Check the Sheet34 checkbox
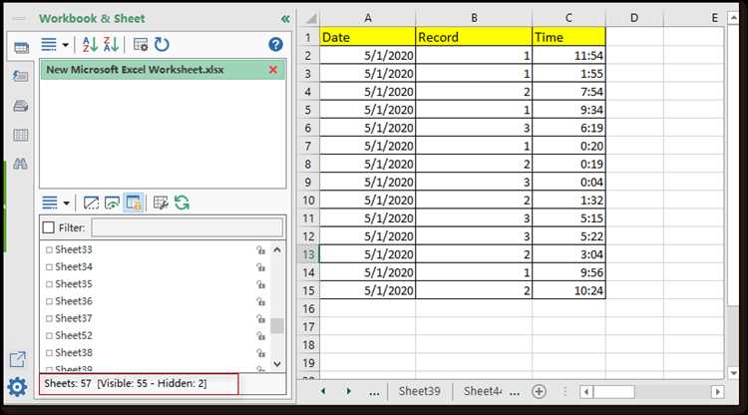748x415 pixels. pyautogui.click(x=49, y=266)
